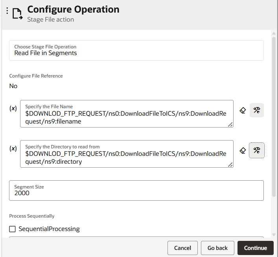Click the drag handle dots beside Configure Operation

[x=7, y=11]
